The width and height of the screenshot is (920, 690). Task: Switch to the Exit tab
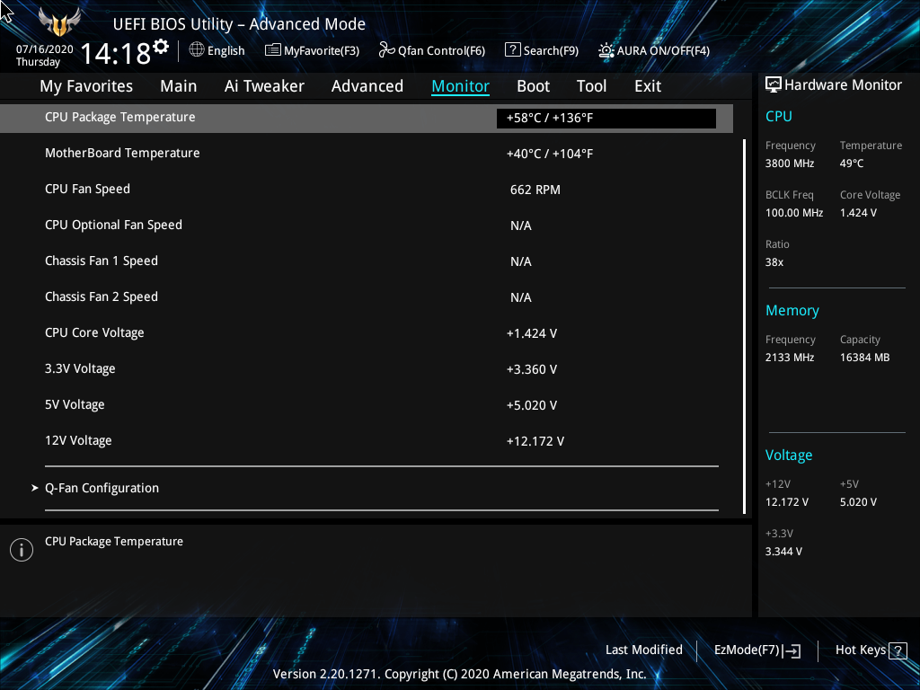(648, 86)
